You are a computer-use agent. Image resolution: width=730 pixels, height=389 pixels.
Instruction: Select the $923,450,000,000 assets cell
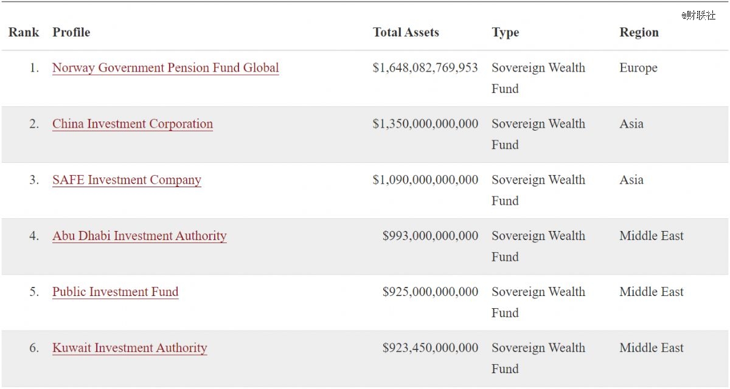tap(430, 348)
